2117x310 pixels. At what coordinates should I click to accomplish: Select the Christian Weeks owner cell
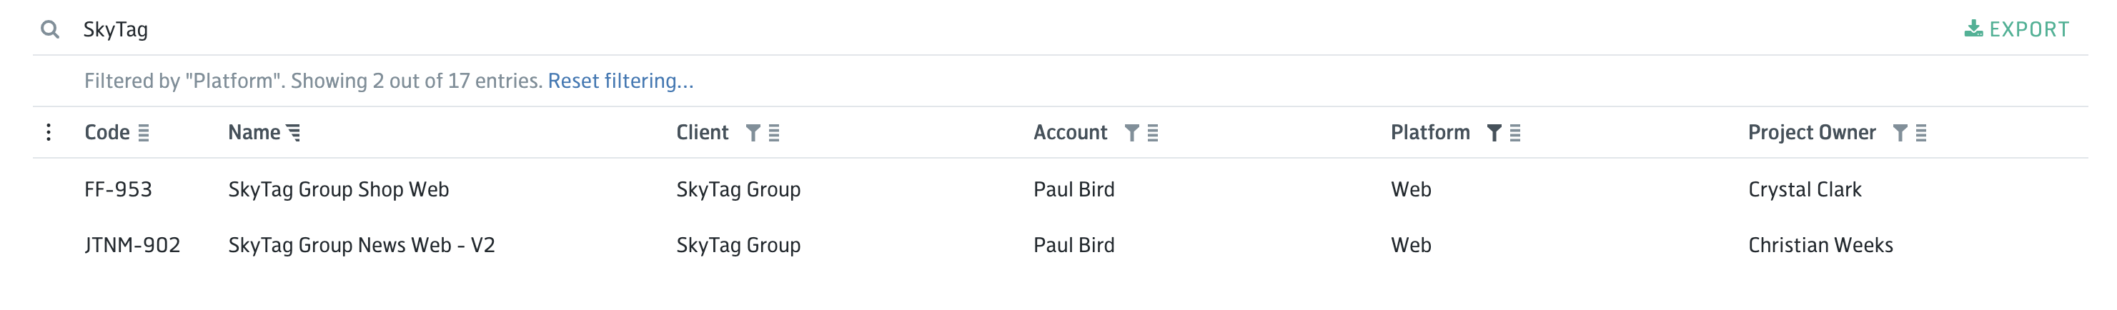click(1820, 245)
